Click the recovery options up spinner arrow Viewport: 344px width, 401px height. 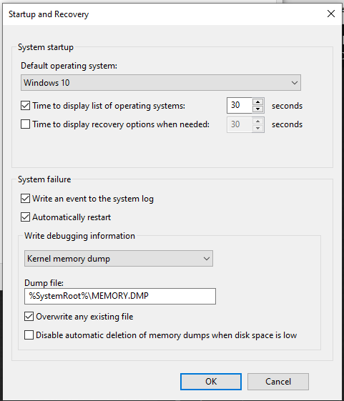pos(257,121)
